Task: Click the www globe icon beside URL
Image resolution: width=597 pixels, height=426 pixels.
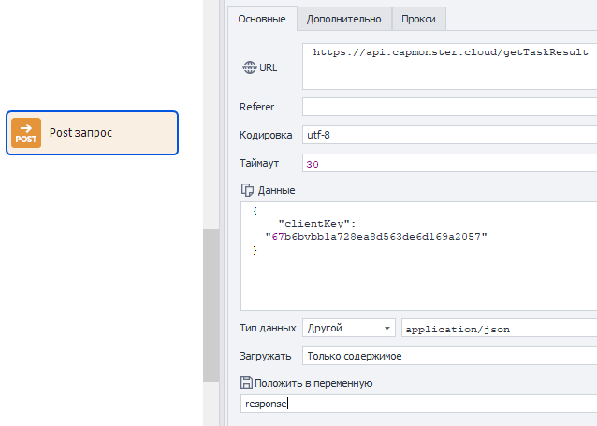Action: pyautogui.click(x=248, y=67)
